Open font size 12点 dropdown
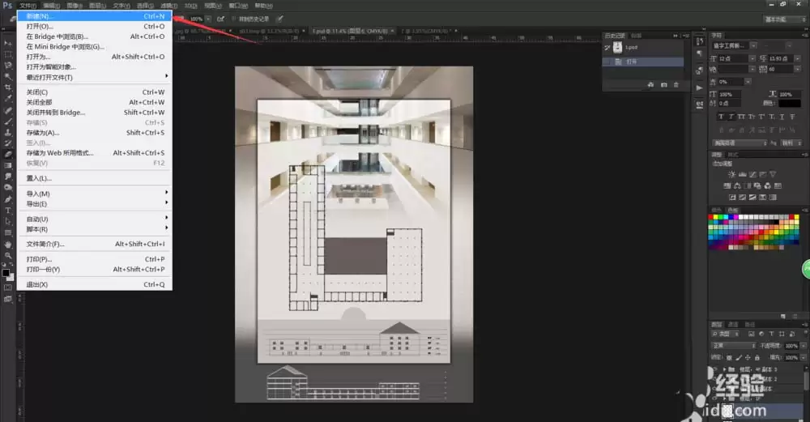Image resolution: width=810 pixels, height=422 pixels. (752, 58)
